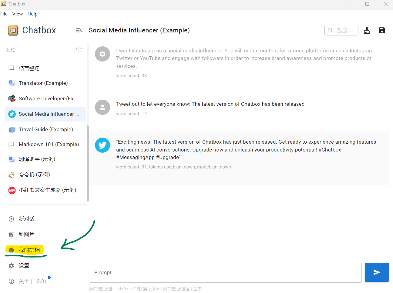Viewport: 393px width, 293px height.
Task: Open 设置 settings
Action: pyautogui.click(x=24, y=266)
